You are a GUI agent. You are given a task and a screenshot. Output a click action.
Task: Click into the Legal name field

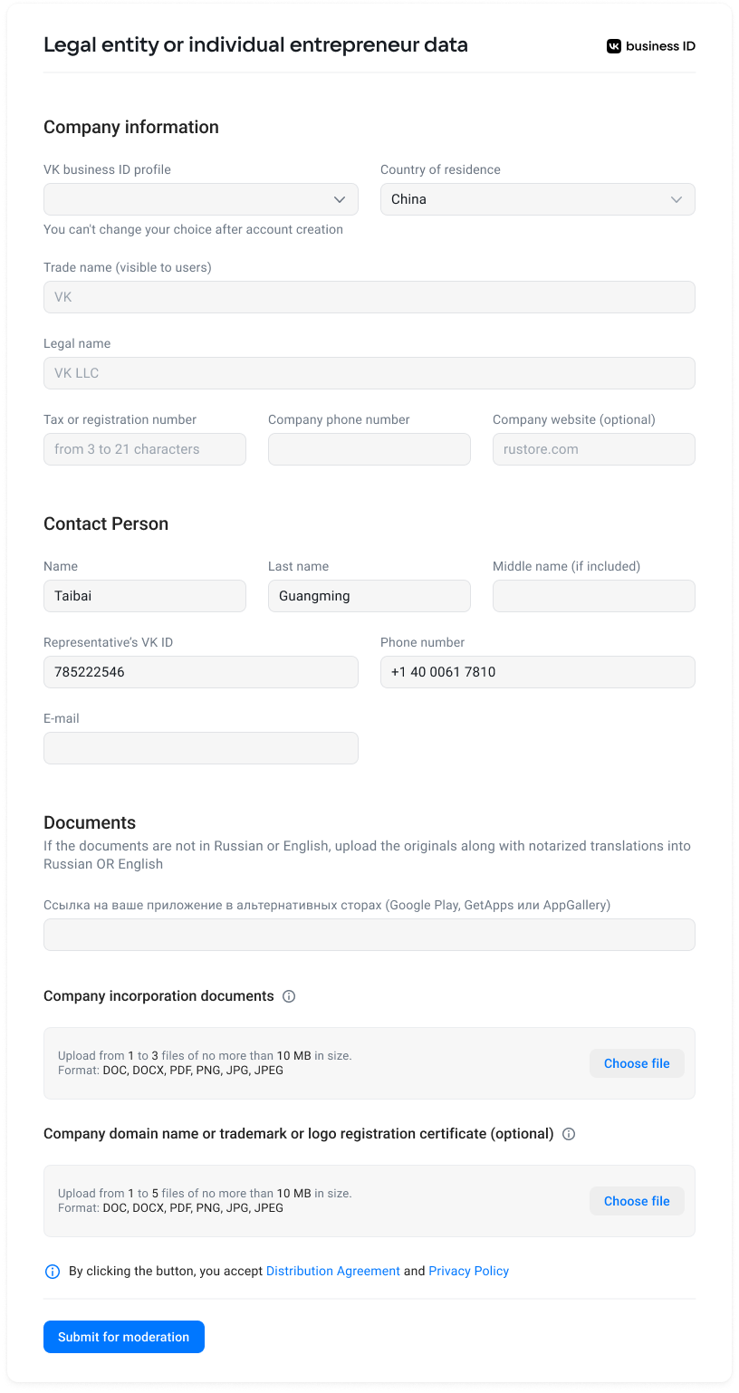tap(369, 373)
